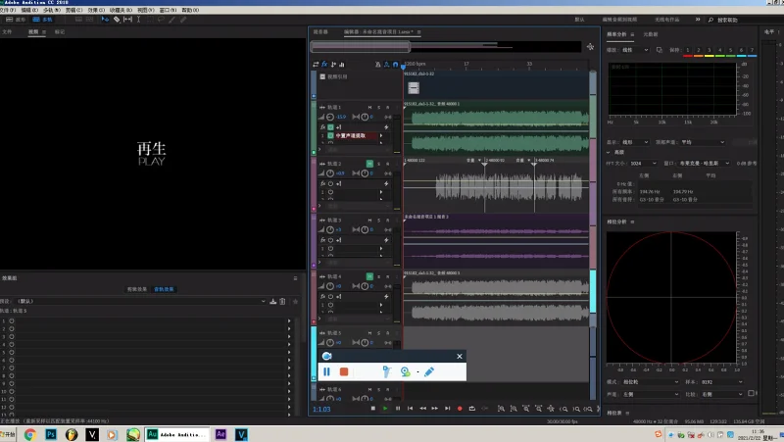784x442 pixels.
Task: Solo track 1 with S button
Action: [x=378, y=108]
